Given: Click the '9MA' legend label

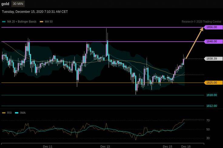Looking at the screenshot, I should tap(23, 113).
